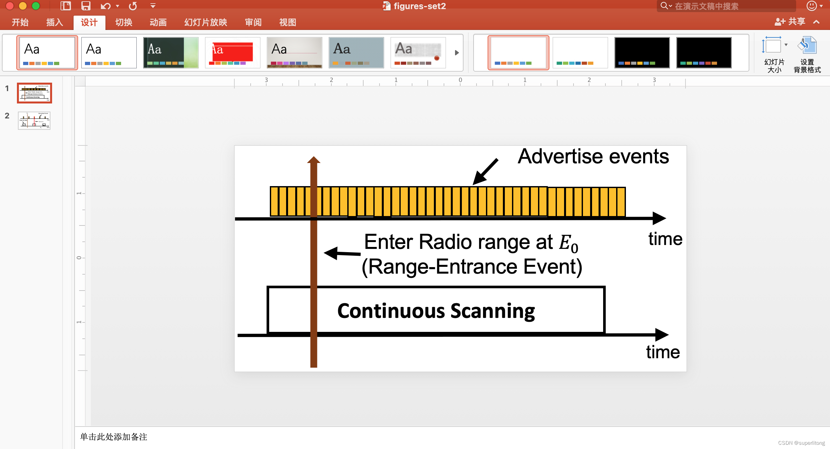Click the notes area 单击此处添加备注
The image size is (830, 449).
coord(114,437)
